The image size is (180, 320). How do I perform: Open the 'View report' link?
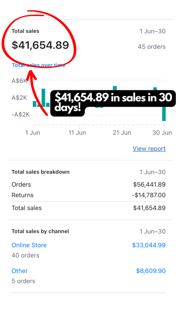tap(149, 148)
